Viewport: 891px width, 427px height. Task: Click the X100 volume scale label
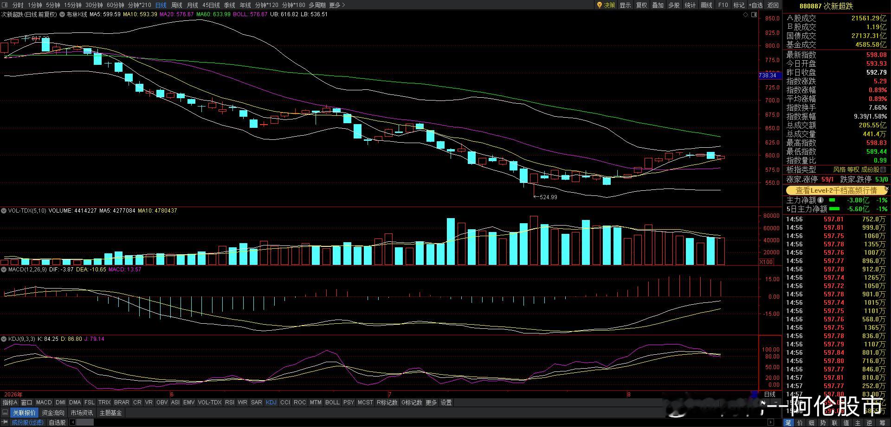(x=766, y=262)
